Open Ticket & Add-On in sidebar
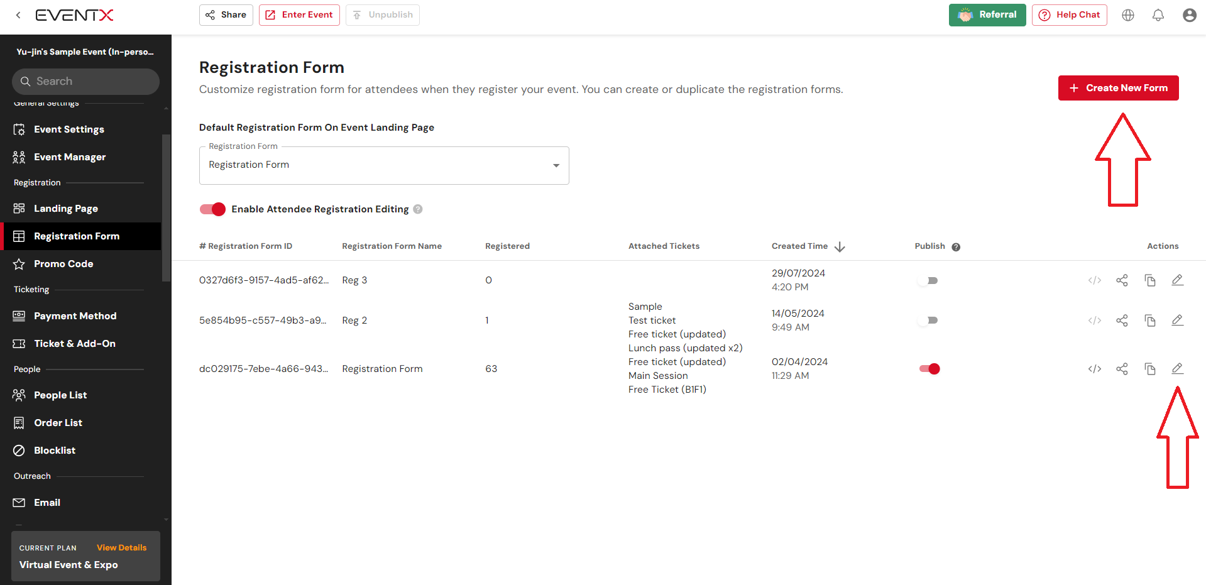This screenshot has width=1206, height=585. tap(82, 344)
